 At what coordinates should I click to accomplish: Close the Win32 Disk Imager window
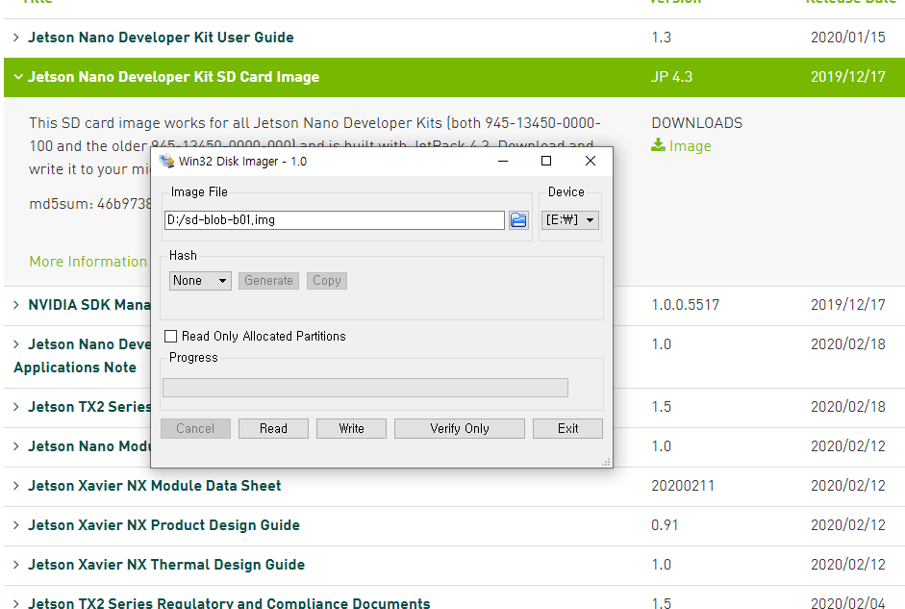[x=590, y=161]
